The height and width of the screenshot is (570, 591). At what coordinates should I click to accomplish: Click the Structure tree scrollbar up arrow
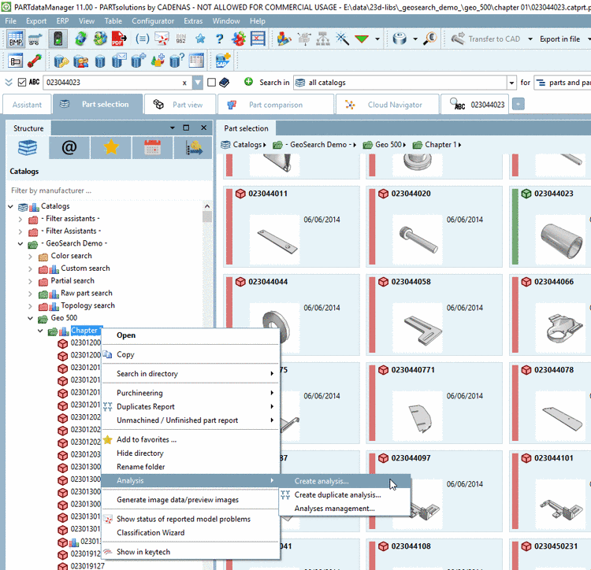[x=207, y=206]
